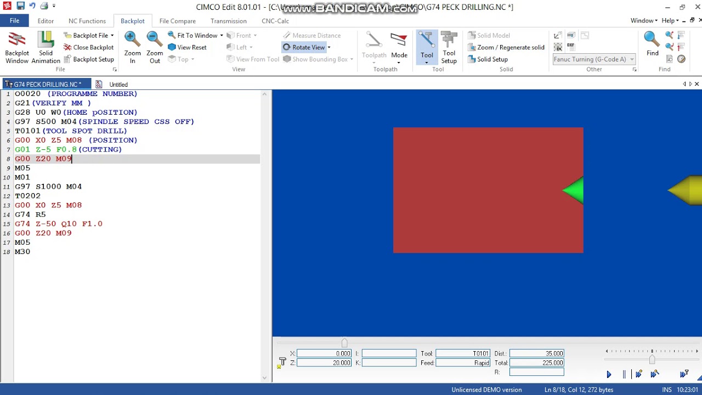Switch to NC Functions ribbon tab

(87, 21)
